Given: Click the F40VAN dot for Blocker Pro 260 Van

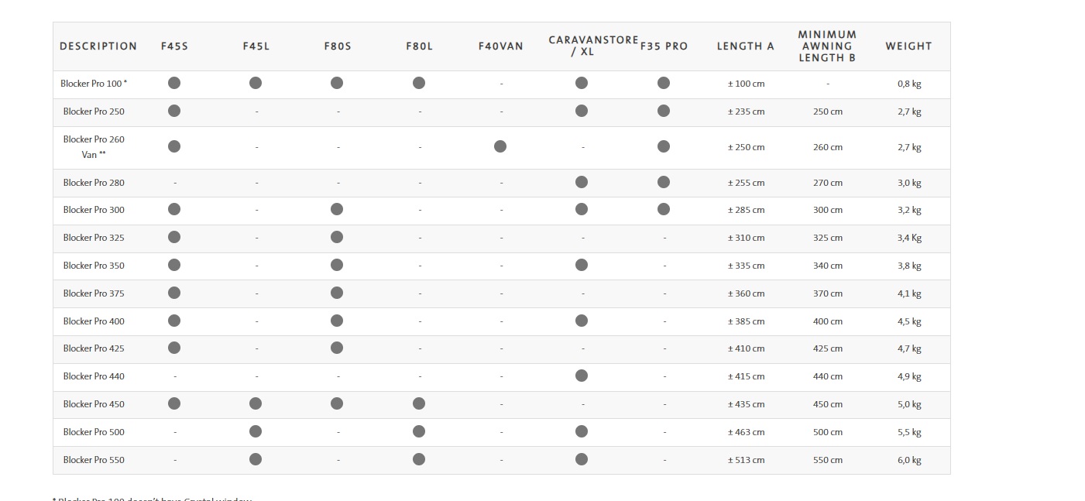Looking at the screenshot, I should click(500, 146).
